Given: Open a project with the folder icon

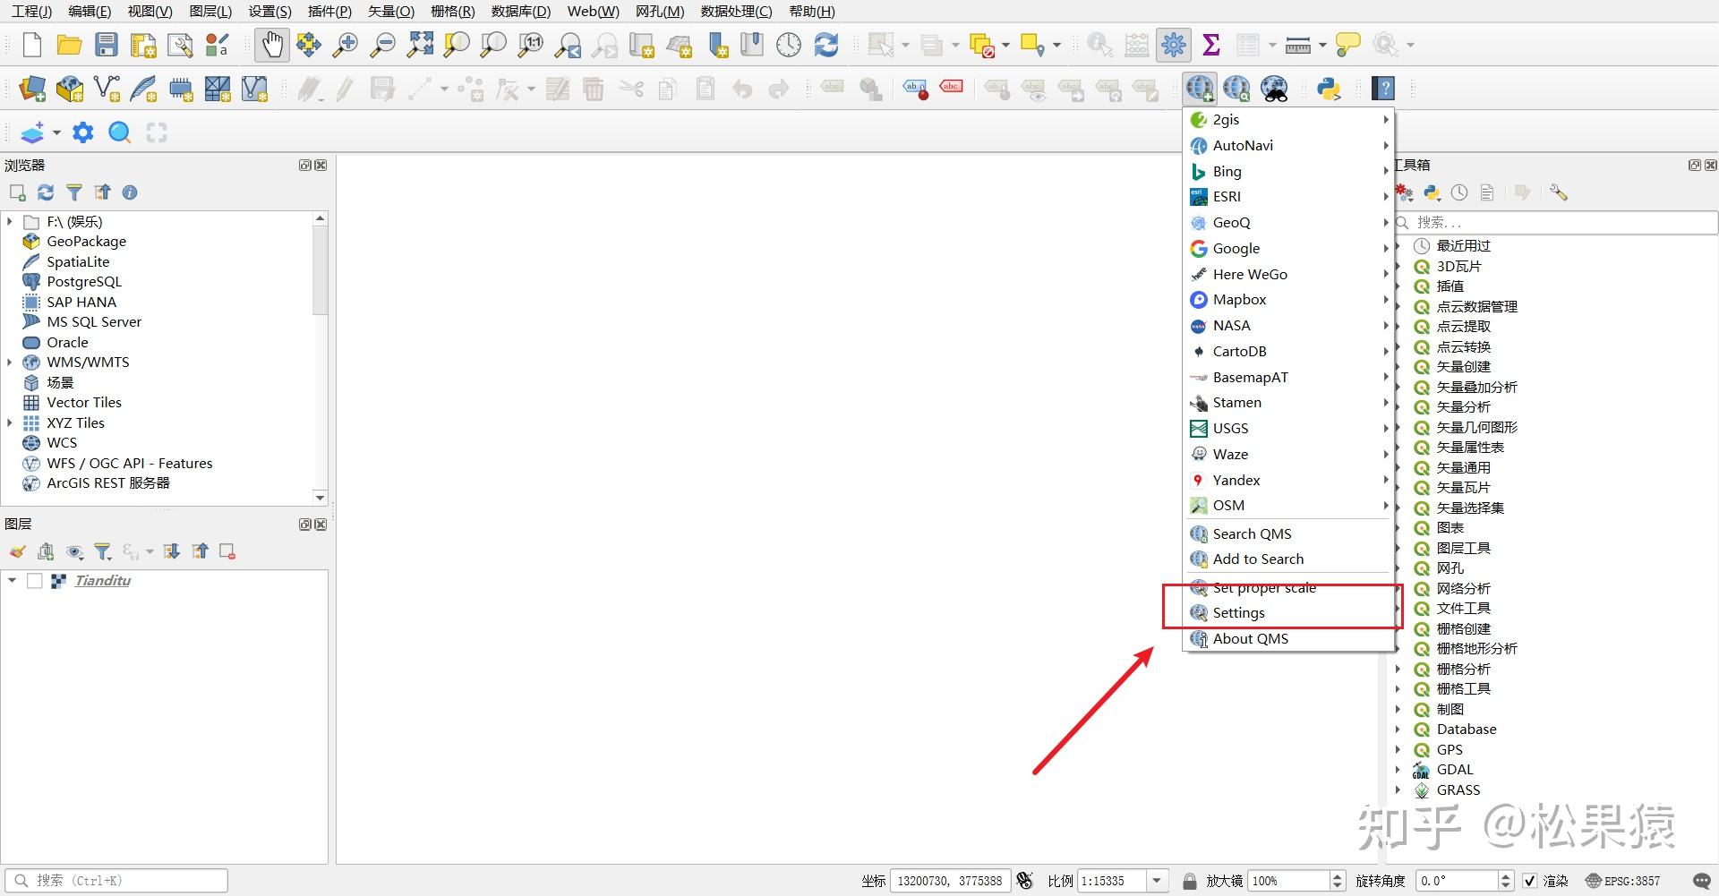Looking at the screenshot, I should coord(69,45).
